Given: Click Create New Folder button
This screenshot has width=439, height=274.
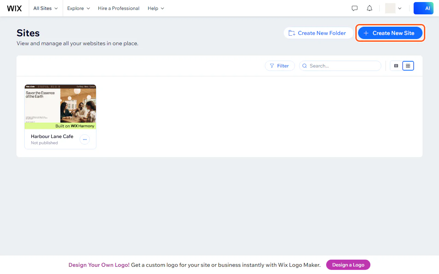Looking at the screenshot, I should [x=319, y=33].
